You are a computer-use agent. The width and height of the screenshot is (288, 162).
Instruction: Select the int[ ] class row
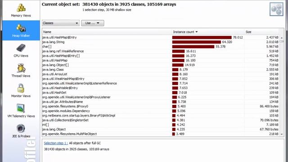tap(161, 125)
